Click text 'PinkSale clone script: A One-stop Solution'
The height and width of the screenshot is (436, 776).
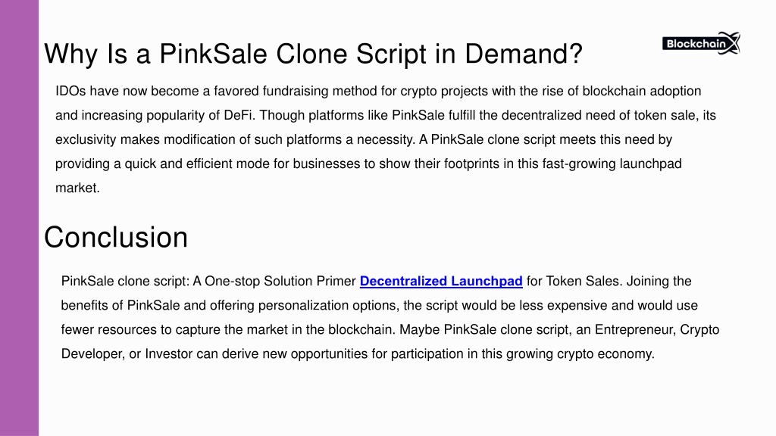pos(186,282)
